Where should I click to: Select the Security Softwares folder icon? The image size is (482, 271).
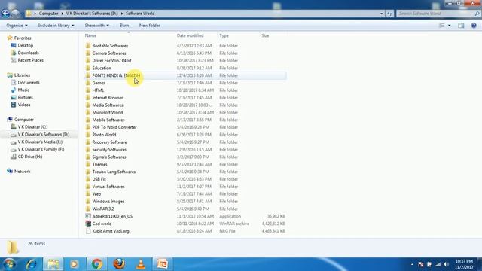coord(88,149)
